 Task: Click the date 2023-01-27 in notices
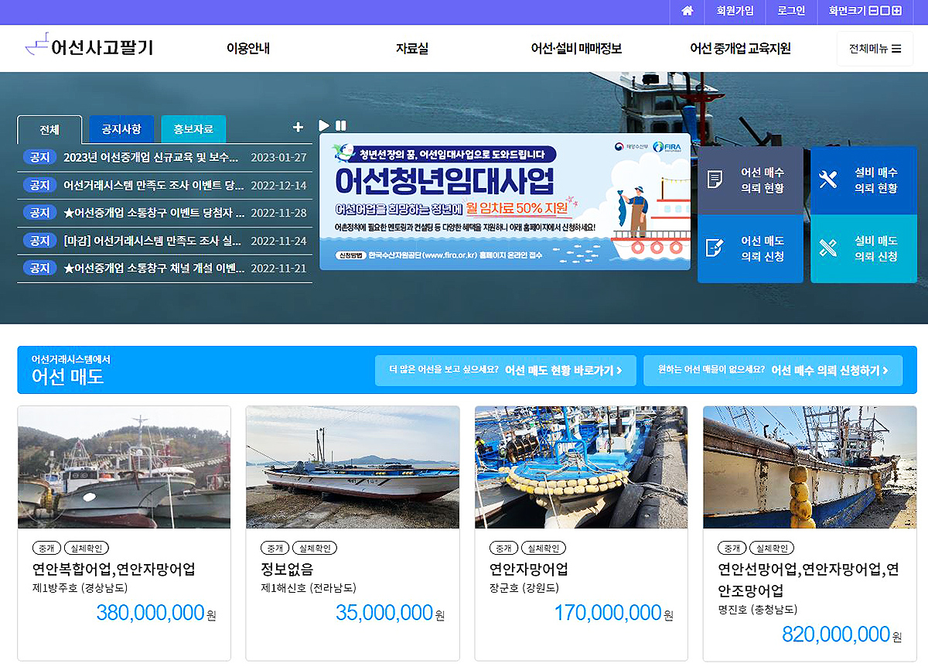click(279, 157)
